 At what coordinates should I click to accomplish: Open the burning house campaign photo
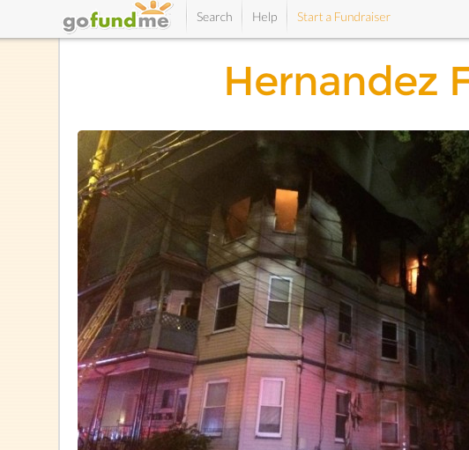[x=273, y=290]
